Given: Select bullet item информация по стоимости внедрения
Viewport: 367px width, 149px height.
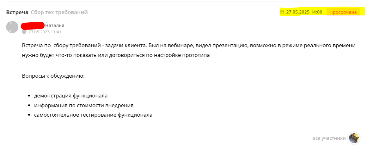Looking at the screenshot, I should (84, 106).
